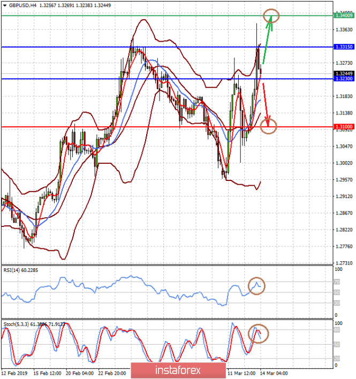This screenshot has height=379, width=356.
Task: Open the GBPUSD,H4 chart dropdown arrow
Action: pos(5,5)
